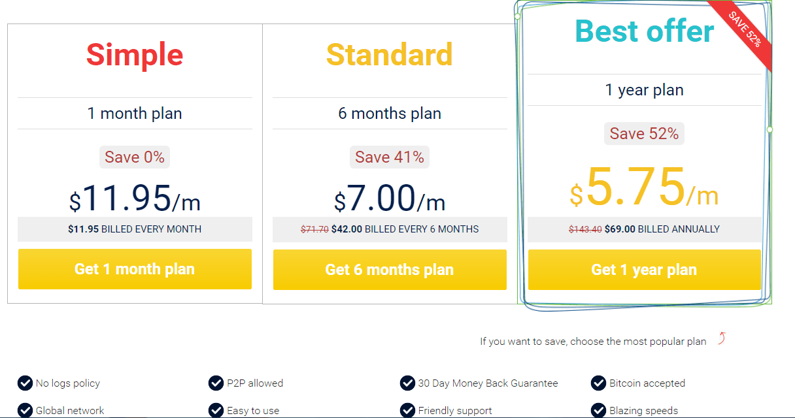Screen dimensions: 795x418
Task: Click the Best offer plan heading
Action: 645,31
